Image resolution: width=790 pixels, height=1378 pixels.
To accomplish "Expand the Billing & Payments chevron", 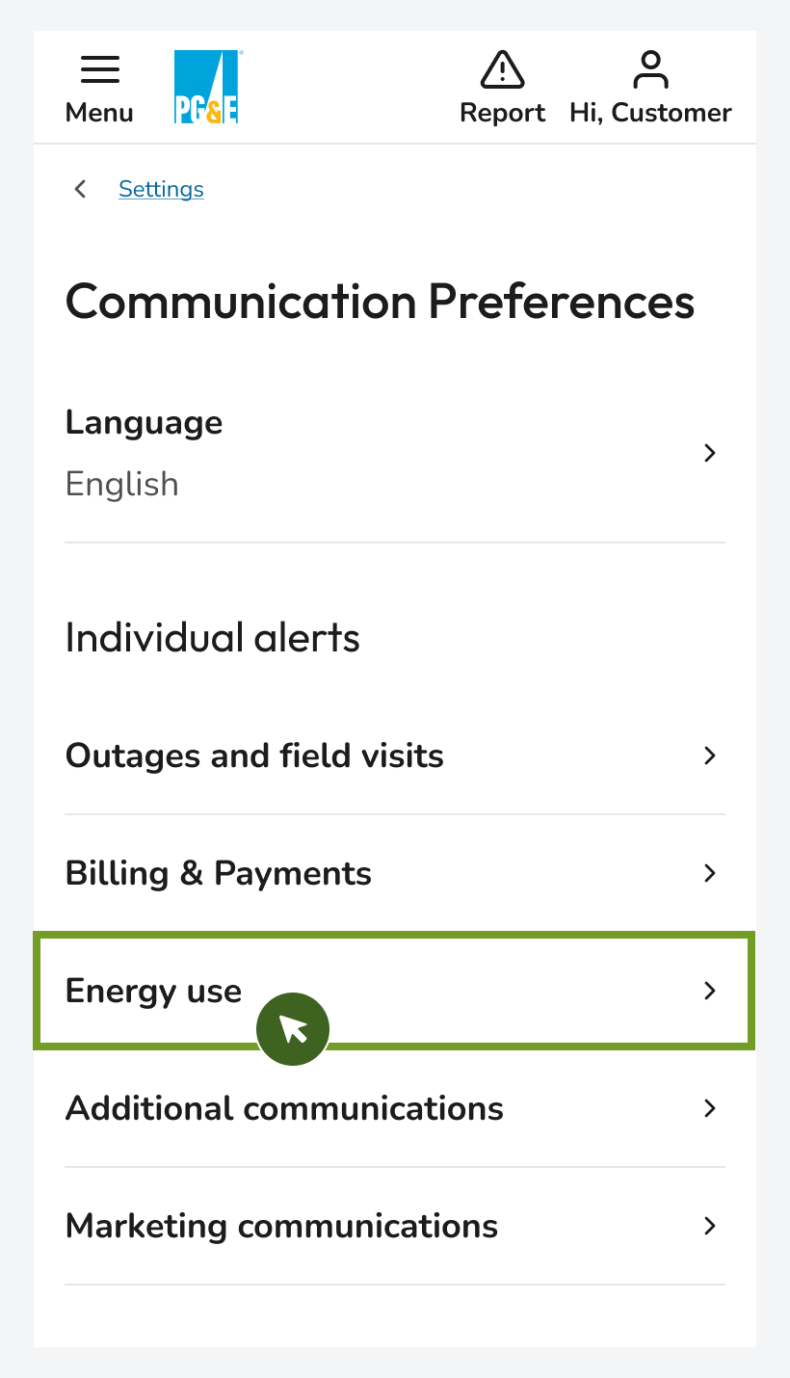I will pyautogui.click(x=710, y=873).
